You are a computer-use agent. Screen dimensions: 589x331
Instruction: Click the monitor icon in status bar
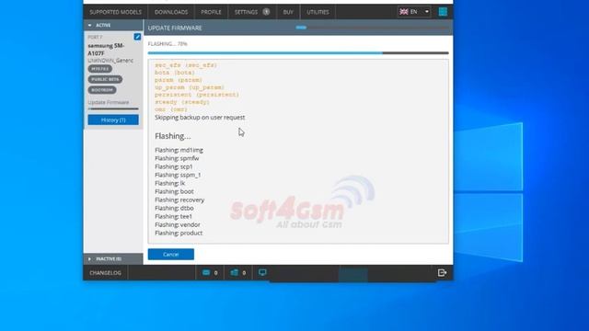coord(262,272)
